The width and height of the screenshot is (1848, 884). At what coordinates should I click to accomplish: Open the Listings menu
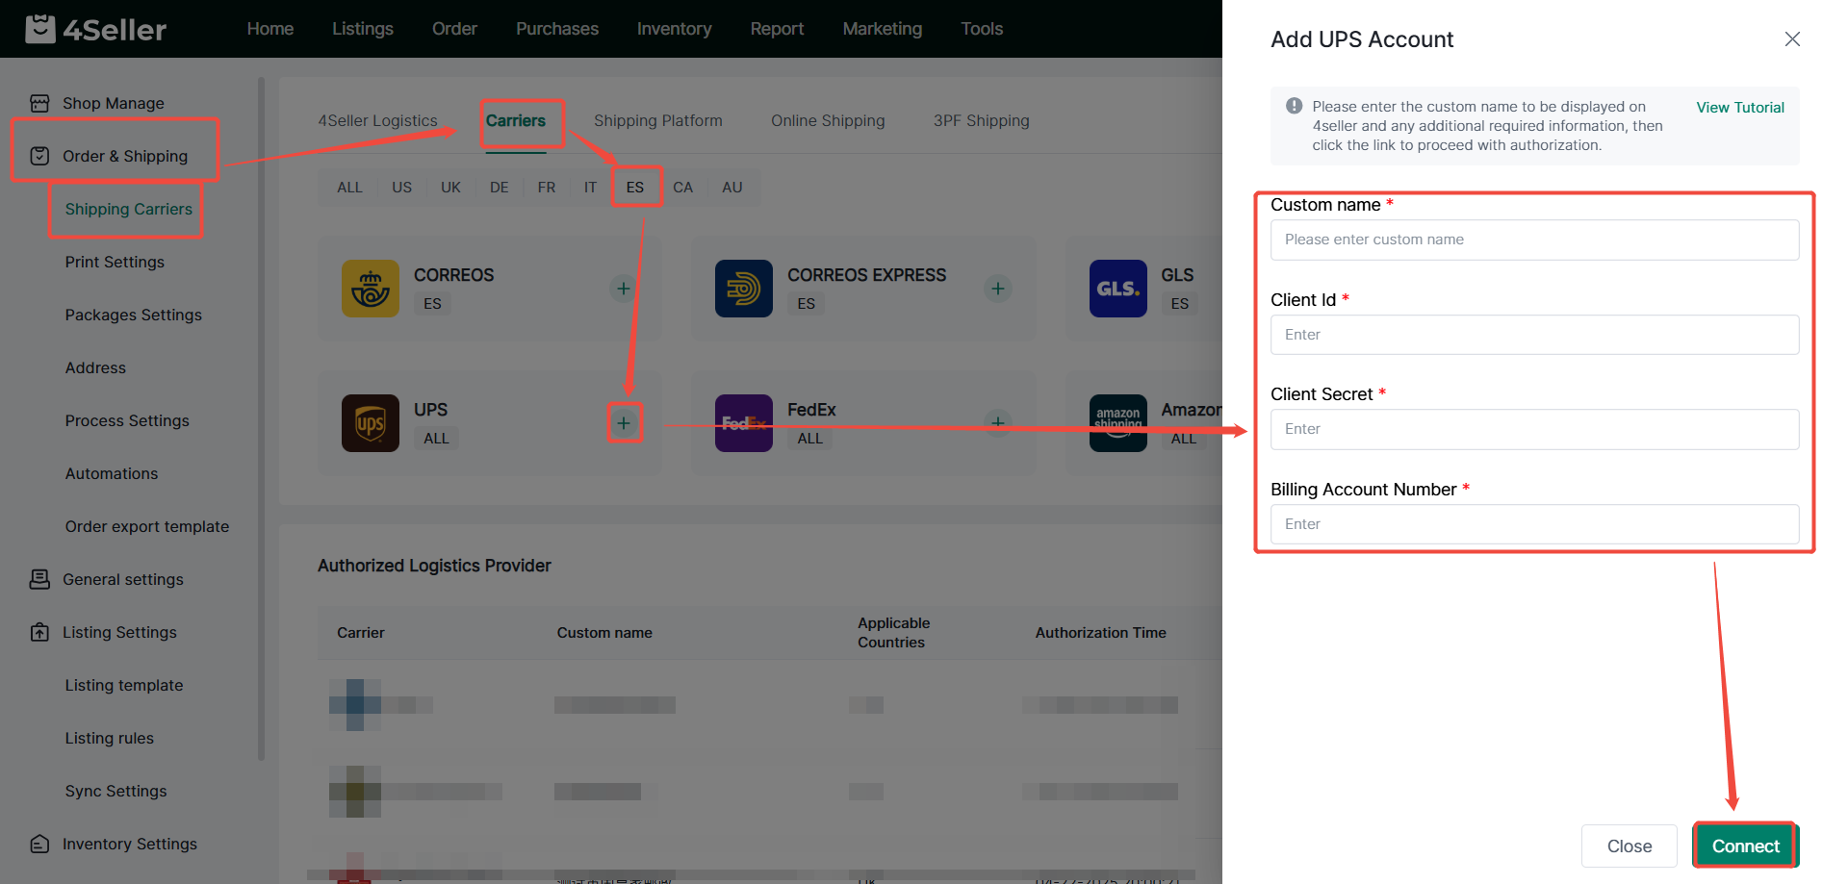coord(363,29)
